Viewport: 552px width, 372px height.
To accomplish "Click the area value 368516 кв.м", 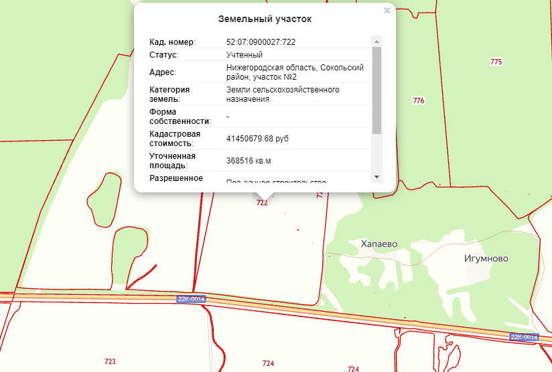I will pos(249,161).
